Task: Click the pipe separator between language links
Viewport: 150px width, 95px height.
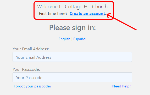Action: coord(72,39)
